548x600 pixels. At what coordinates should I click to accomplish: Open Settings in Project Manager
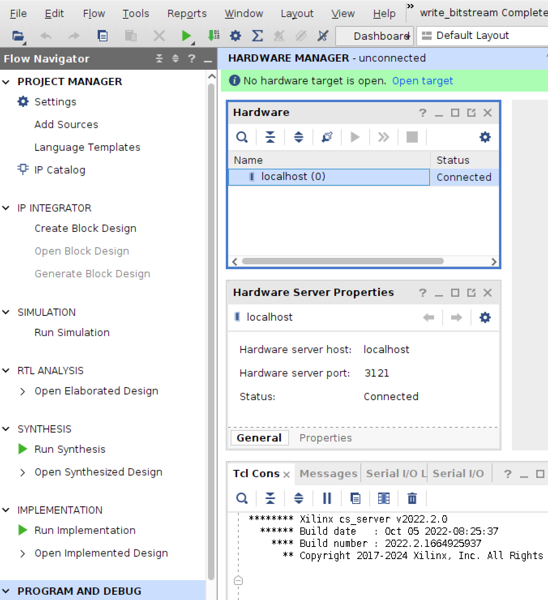(55, 102)
